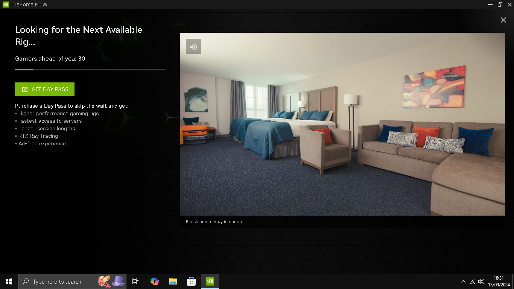This screenshot has width=514, height=289.
Task: Open the Windows Start menu
Action: (9, 281)
